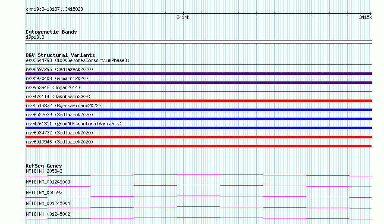This screenshot has height=224, width=384.
Task: Click the nsv470114 (Jakobsson2008) label
Action: (58, 96)
